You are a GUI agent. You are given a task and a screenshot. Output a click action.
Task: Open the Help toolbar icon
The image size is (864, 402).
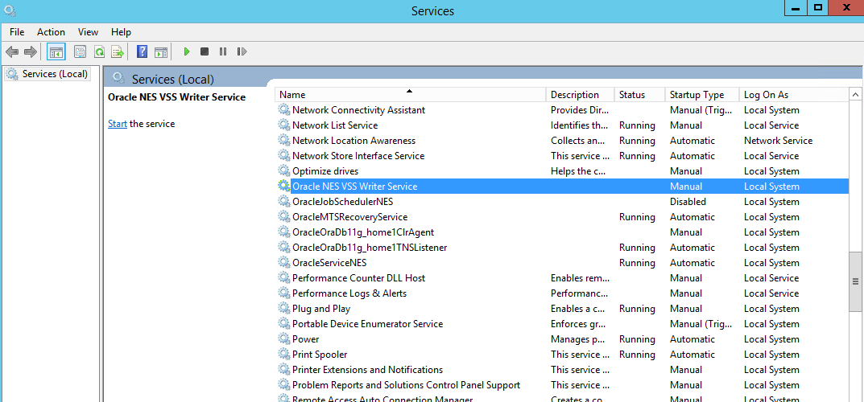[143, 51]
